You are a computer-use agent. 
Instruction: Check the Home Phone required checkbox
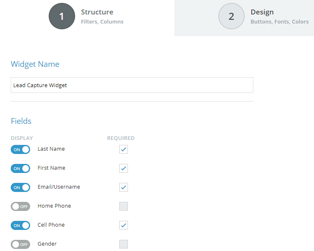123,206
